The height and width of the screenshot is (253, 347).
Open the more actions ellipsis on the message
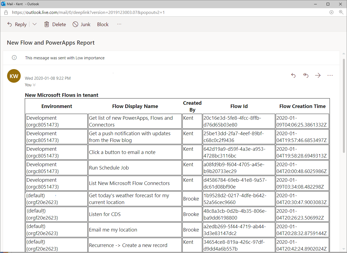coord(330,75)
